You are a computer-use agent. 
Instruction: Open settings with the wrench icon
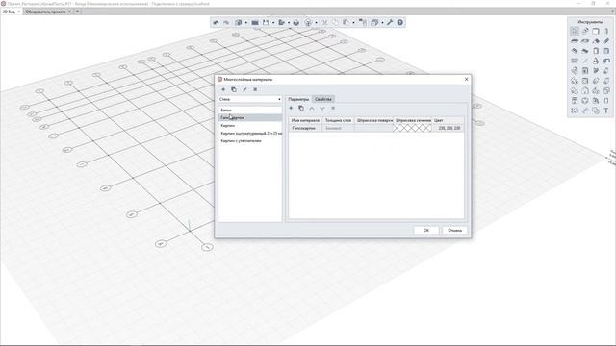(390, 23)
